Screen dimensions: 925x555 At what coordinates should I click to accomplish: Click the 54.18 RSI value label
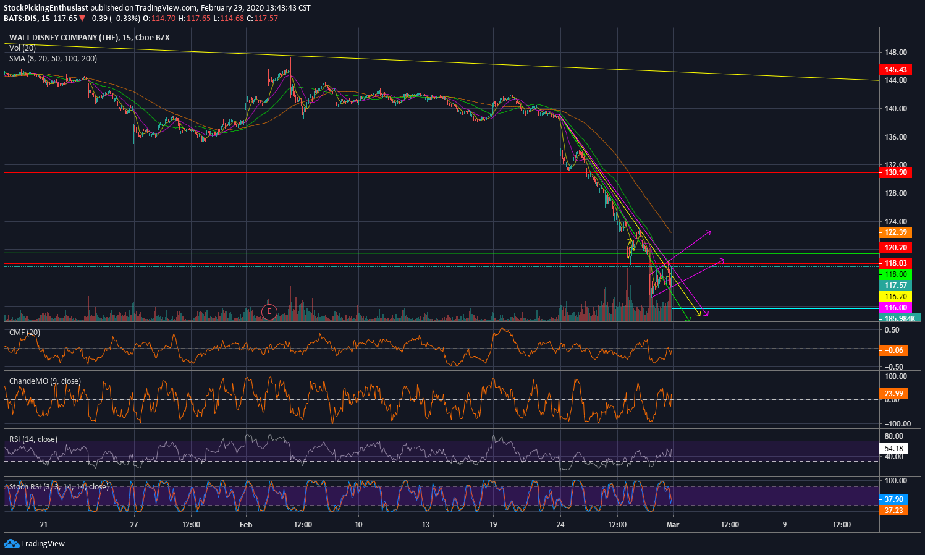(894, 449)
